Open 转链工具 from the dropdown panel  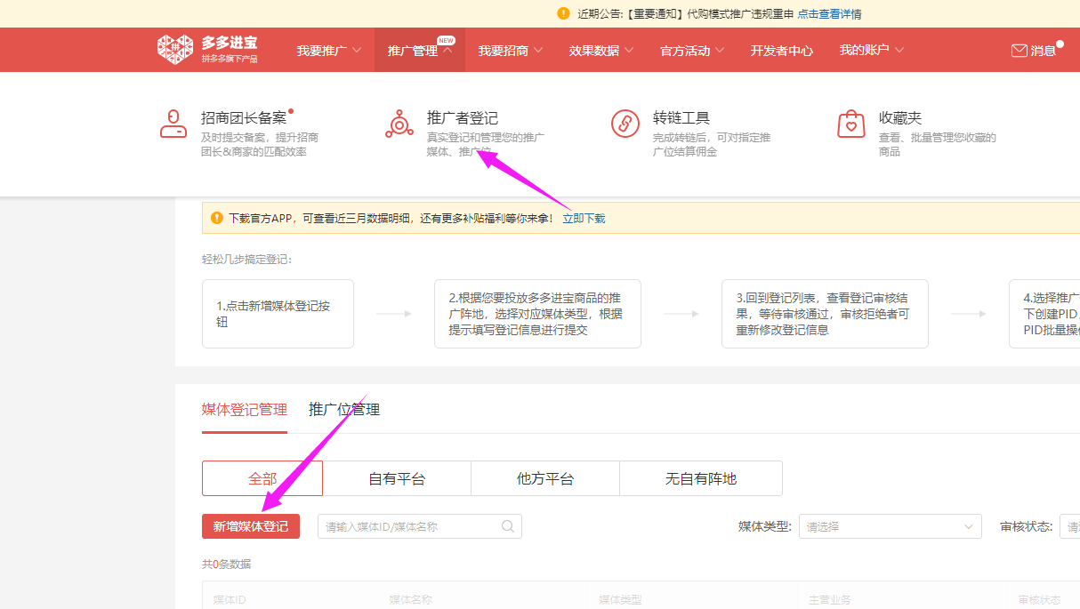681,117
